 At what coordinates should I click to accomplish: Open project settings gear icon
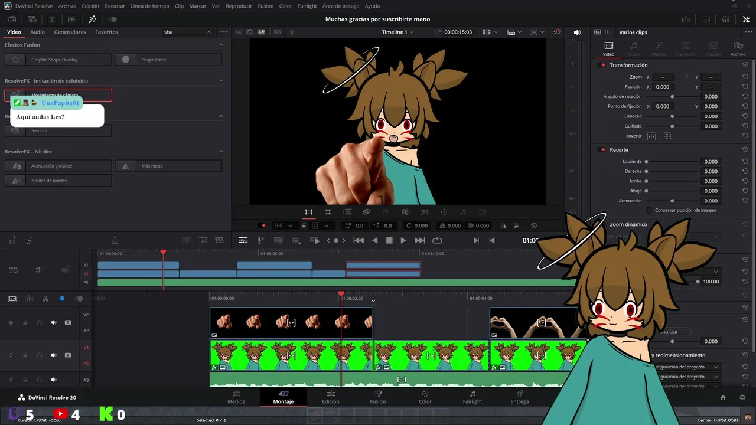(x=742, y=398)
